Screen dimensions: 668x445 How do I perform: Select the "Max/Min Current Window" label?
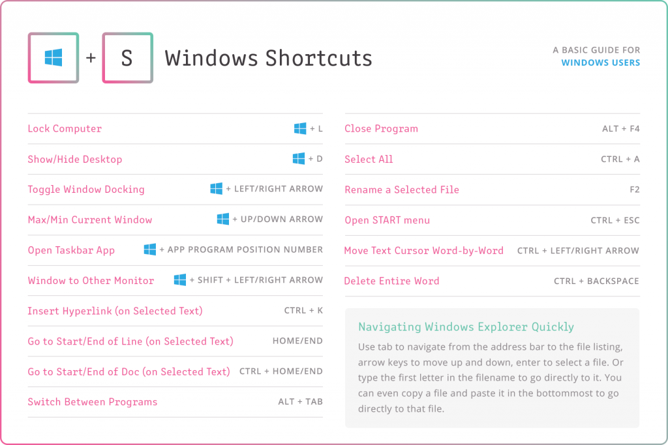click(x=90, y=220)
